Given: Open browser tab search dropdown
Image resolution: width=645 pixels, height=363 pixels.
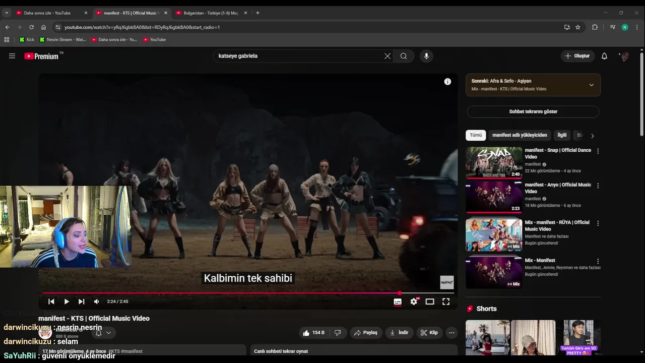Looking at the screenshot, I should click(7, 13).
